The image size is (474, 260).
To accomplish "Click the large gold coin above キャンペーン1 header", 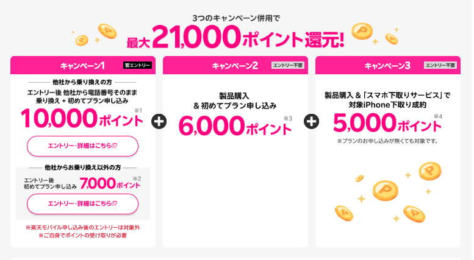I will tap(107, 30).
